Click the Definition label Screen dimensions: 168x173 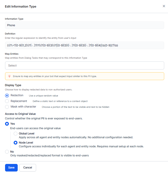click(x=10, y=34)
